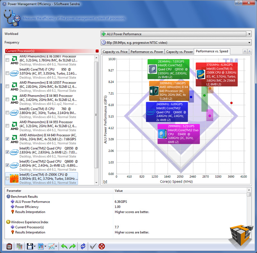257x253 pixels.
Task: Click the results panel scrollbar thumb
Action: tap(249, 194)
